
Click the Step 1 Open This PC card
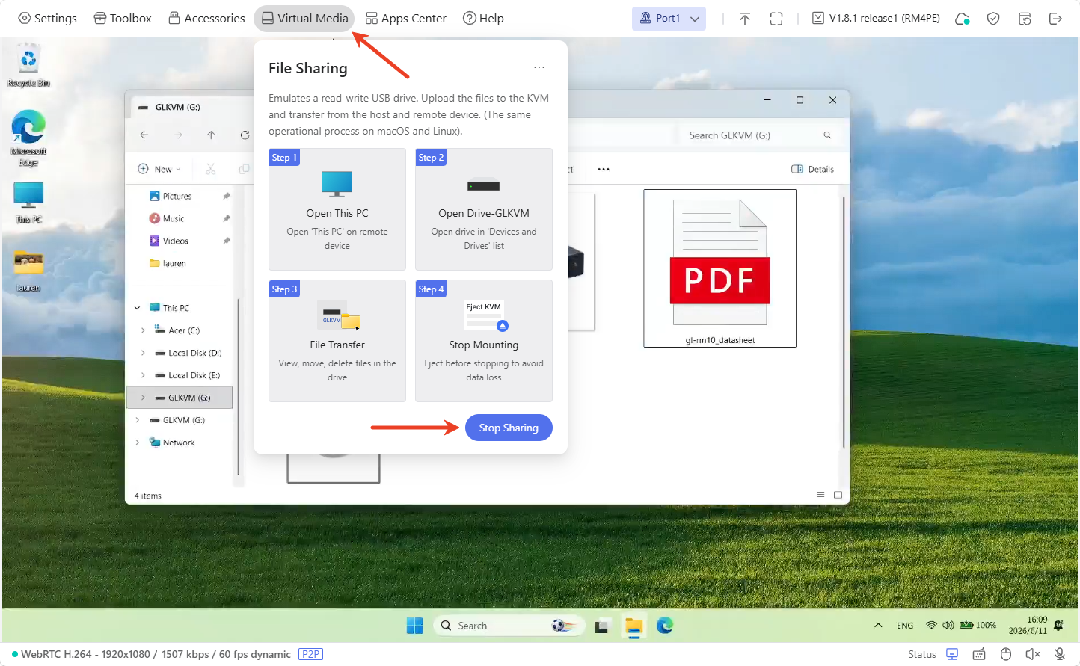tap(337, 209)
